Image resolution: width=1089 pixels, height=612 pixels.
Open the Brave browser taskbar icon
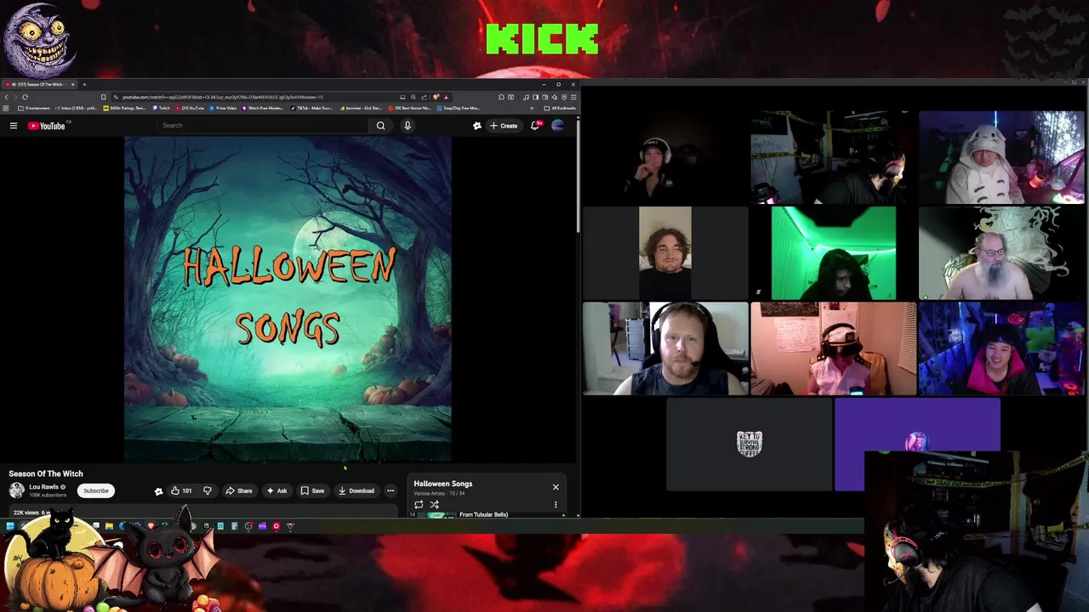151,526
